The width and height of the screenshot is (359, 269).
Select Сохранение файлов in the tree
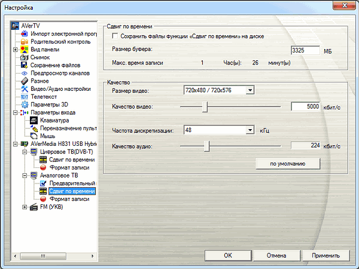pos(55,65)
